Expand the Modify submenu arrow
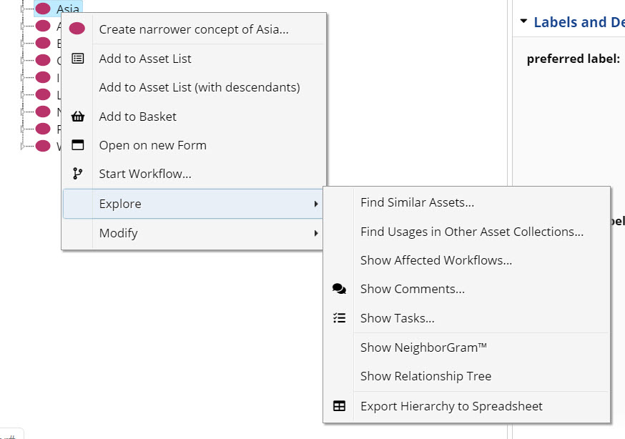The width and height of the screenshot is (625, 439). click(x=316, y=233)
